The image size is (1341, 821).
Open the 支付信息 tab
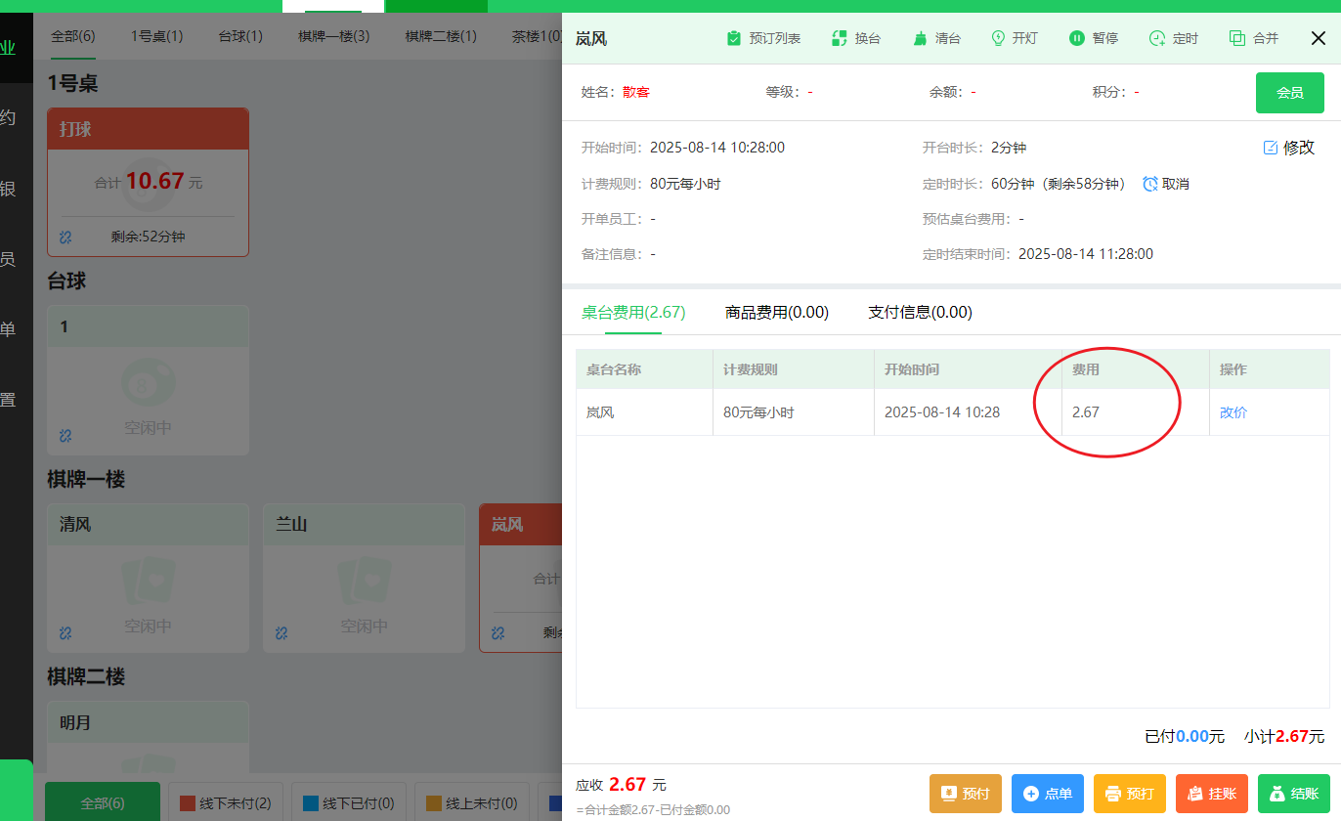pyautogui.click(x=920, y=312)
